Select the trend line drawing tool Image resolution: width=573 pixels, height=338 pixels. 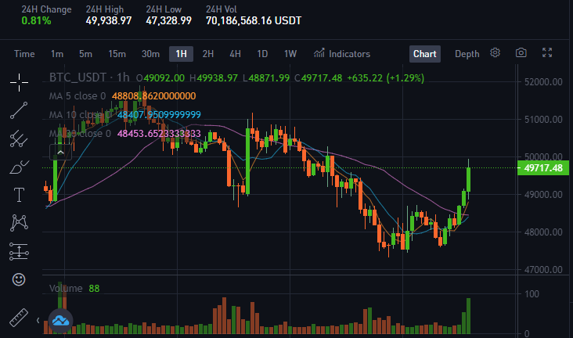[19, 110]
